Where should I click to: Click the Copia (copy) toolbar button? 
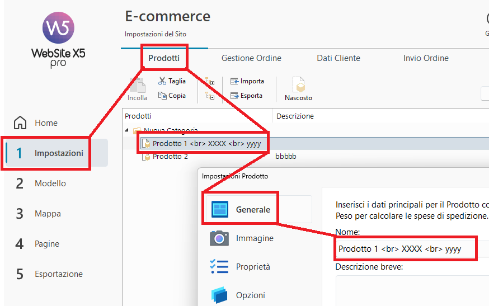tap(171, 96)
